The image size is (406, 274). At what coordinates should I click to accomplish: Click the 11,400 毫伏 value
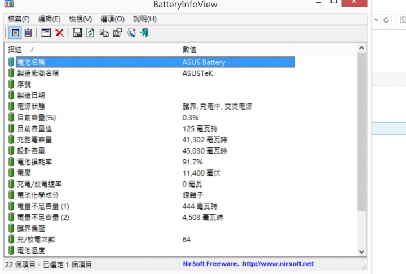[201, 173]
